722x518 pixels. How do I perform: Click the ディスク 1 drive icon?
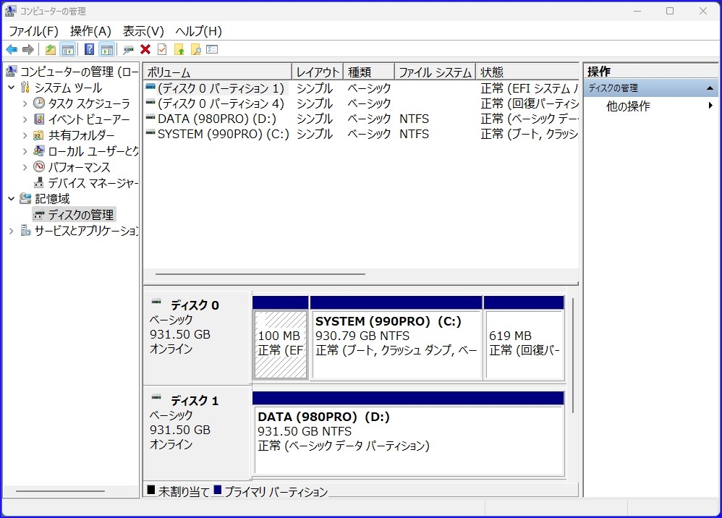click(156, 396)
